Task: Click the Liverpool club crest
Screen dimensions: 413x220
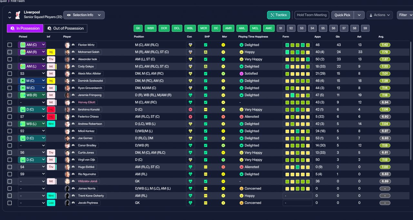Action: [x=18, y=15]
